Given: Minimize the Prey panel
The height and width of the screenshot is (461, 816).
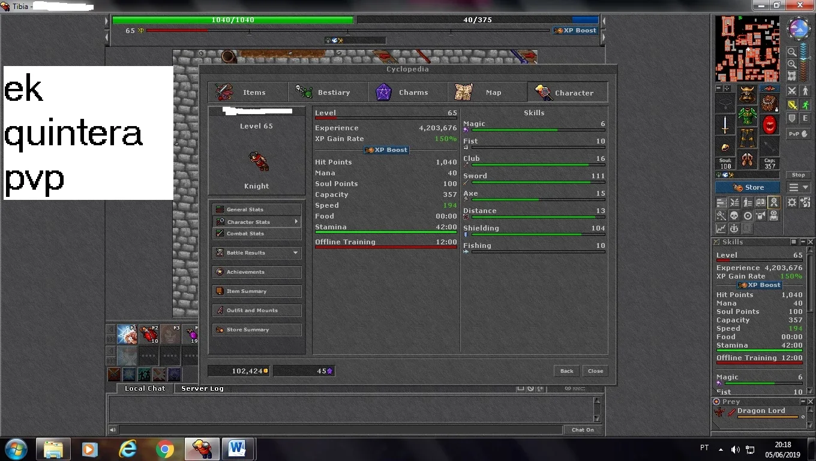Looking at the screenshot, I should [x=803, y=402].
